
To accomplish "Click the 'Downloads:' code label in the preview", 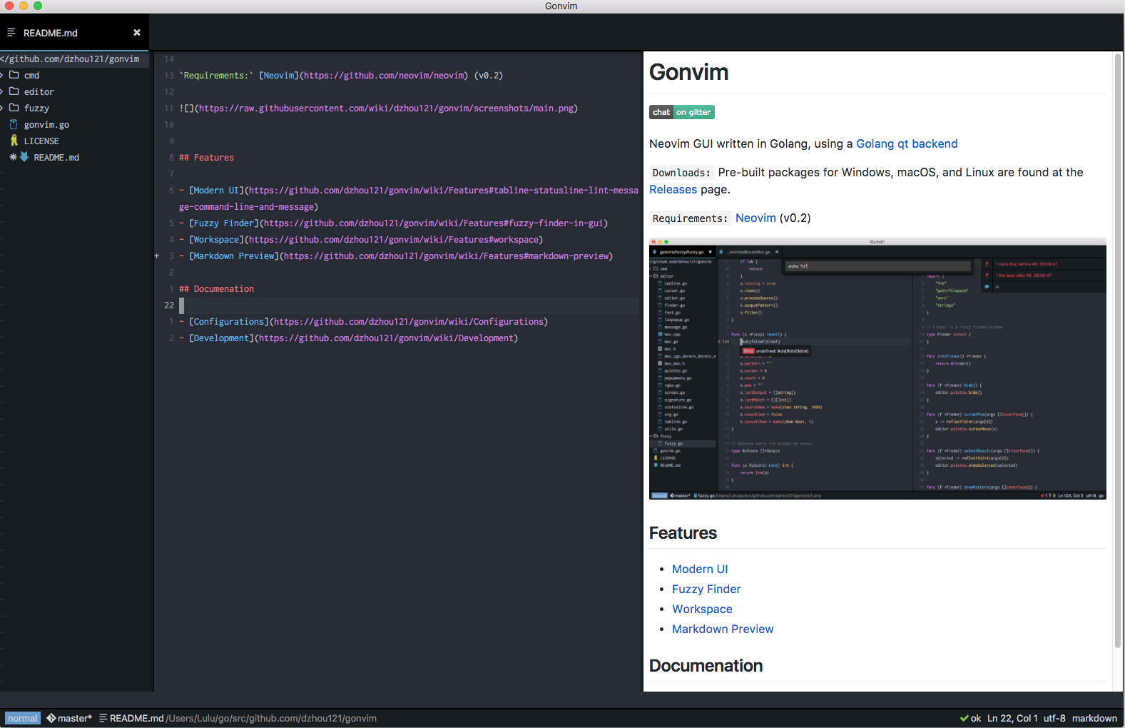I will click(x=681, y=173).
